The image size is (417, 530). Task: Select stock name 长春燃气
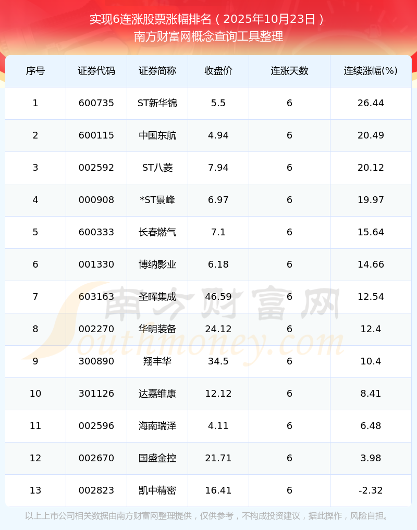click(157, 232)
